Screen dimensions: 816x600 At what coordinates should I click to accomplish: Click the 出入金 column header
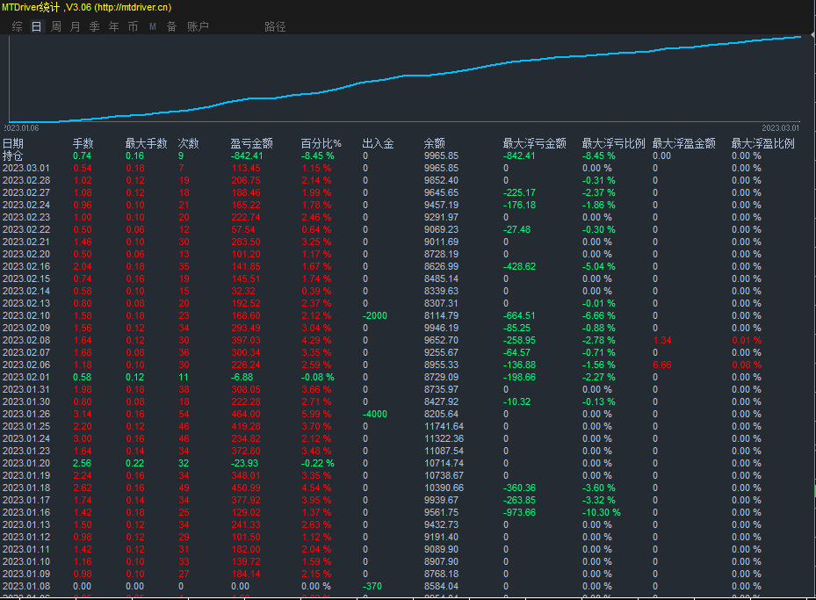click(x=379, y=143)
